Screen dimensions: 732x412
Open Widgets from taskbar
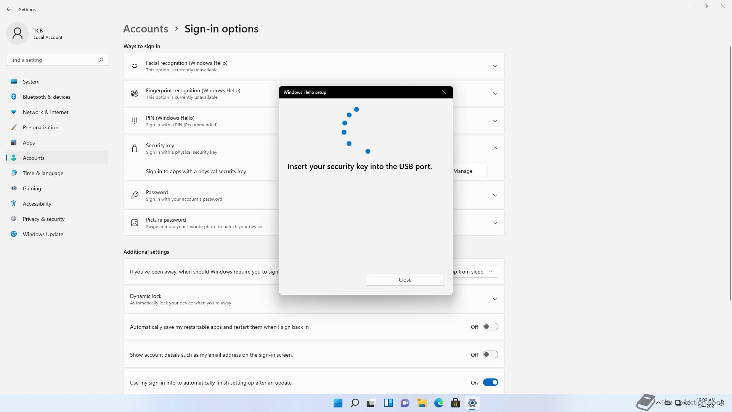[388, 403]
